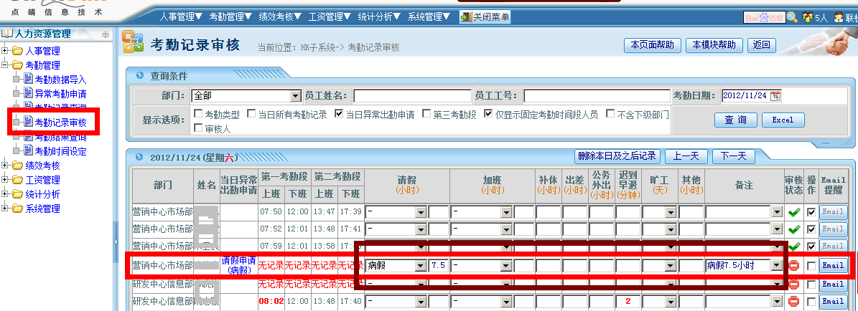The width and height of the screenshot is (858, 311).
Task: Go to next day with 下一天
Action: coord(733,156)
